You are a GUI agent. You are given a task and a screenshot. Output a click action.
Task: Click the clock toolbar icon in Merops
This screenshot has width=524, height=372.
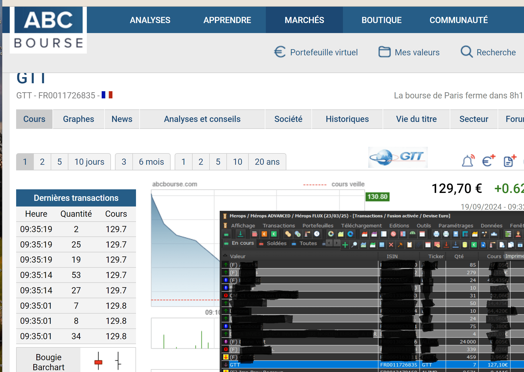point(317,234)
